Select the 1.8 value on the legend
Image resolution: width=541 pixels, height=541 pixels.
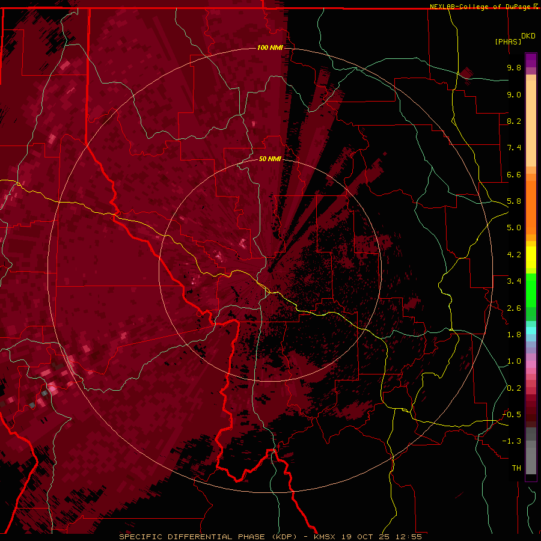click(514, 335)
